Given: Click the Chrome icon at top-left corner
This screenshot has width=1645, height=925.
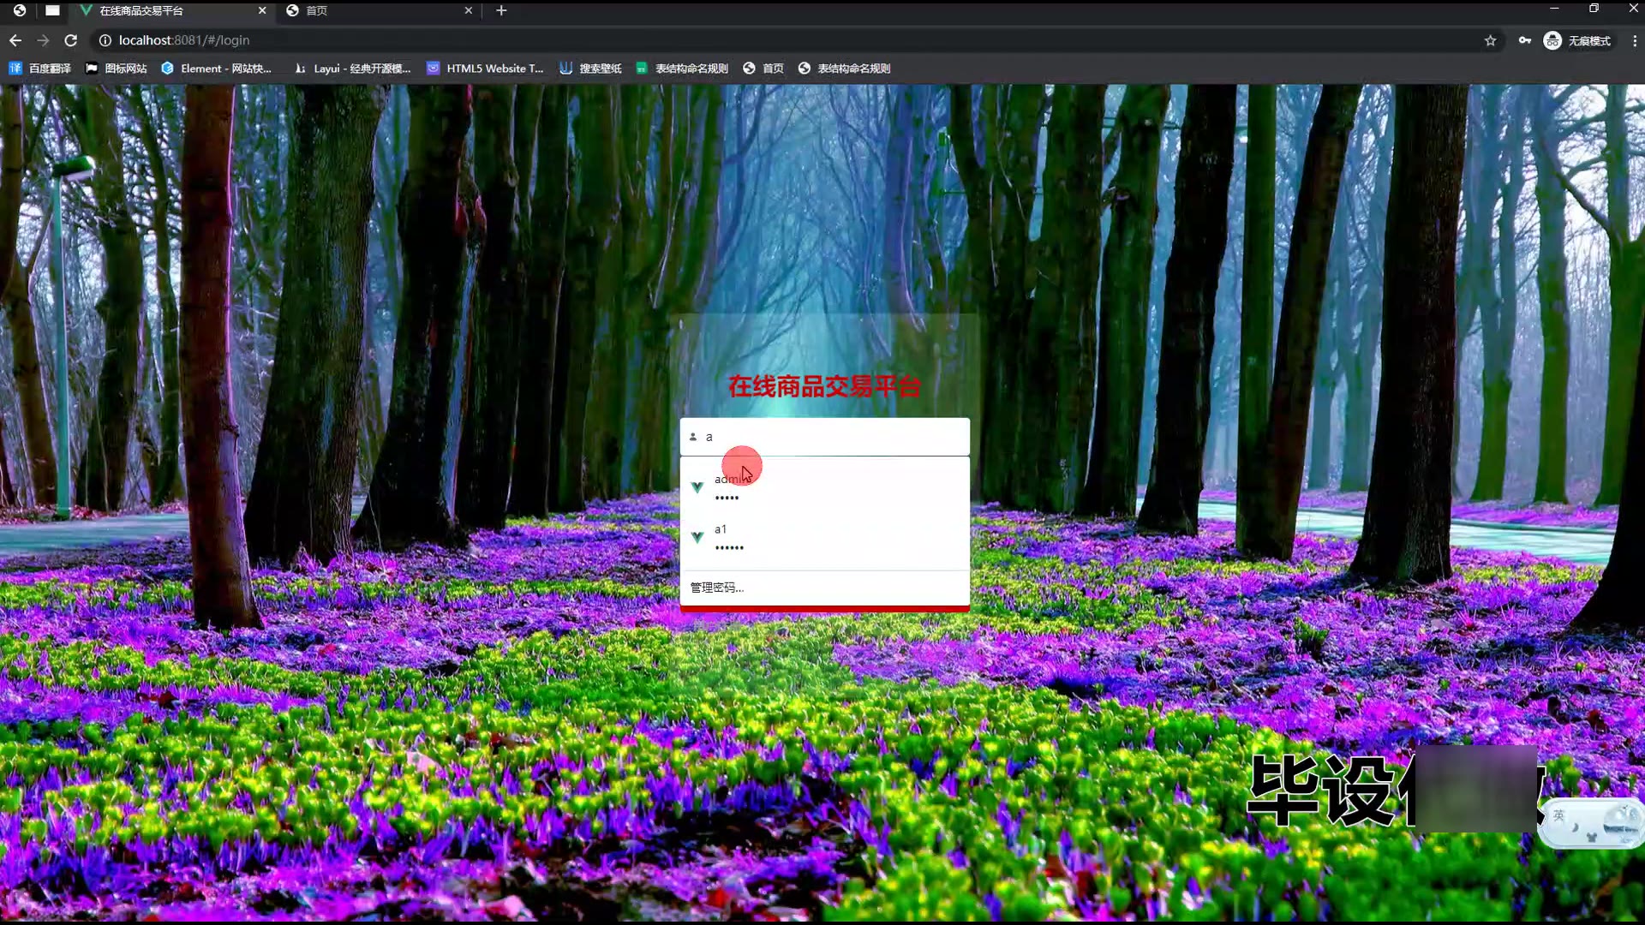Looking at the screenshot, I should coord(19,10).
